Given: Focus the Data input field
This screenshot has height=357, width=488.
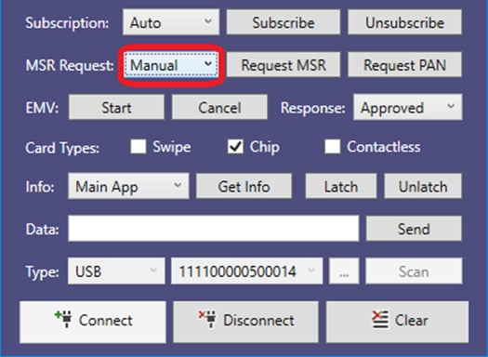Looking at the screenshot, I should (x=214, y=229).
